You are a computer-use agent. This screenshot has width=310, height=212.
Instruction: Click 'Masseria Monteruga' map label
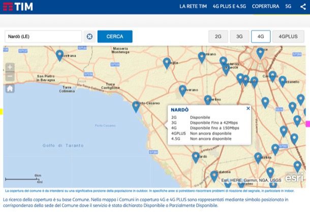120,50
